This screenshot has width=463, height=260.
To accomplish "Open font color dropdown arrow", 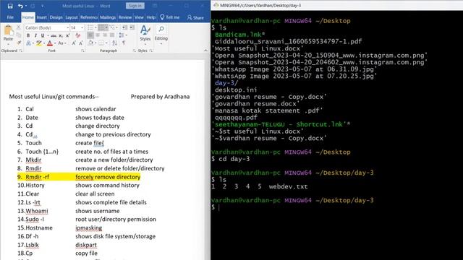I will pos(55,43).
